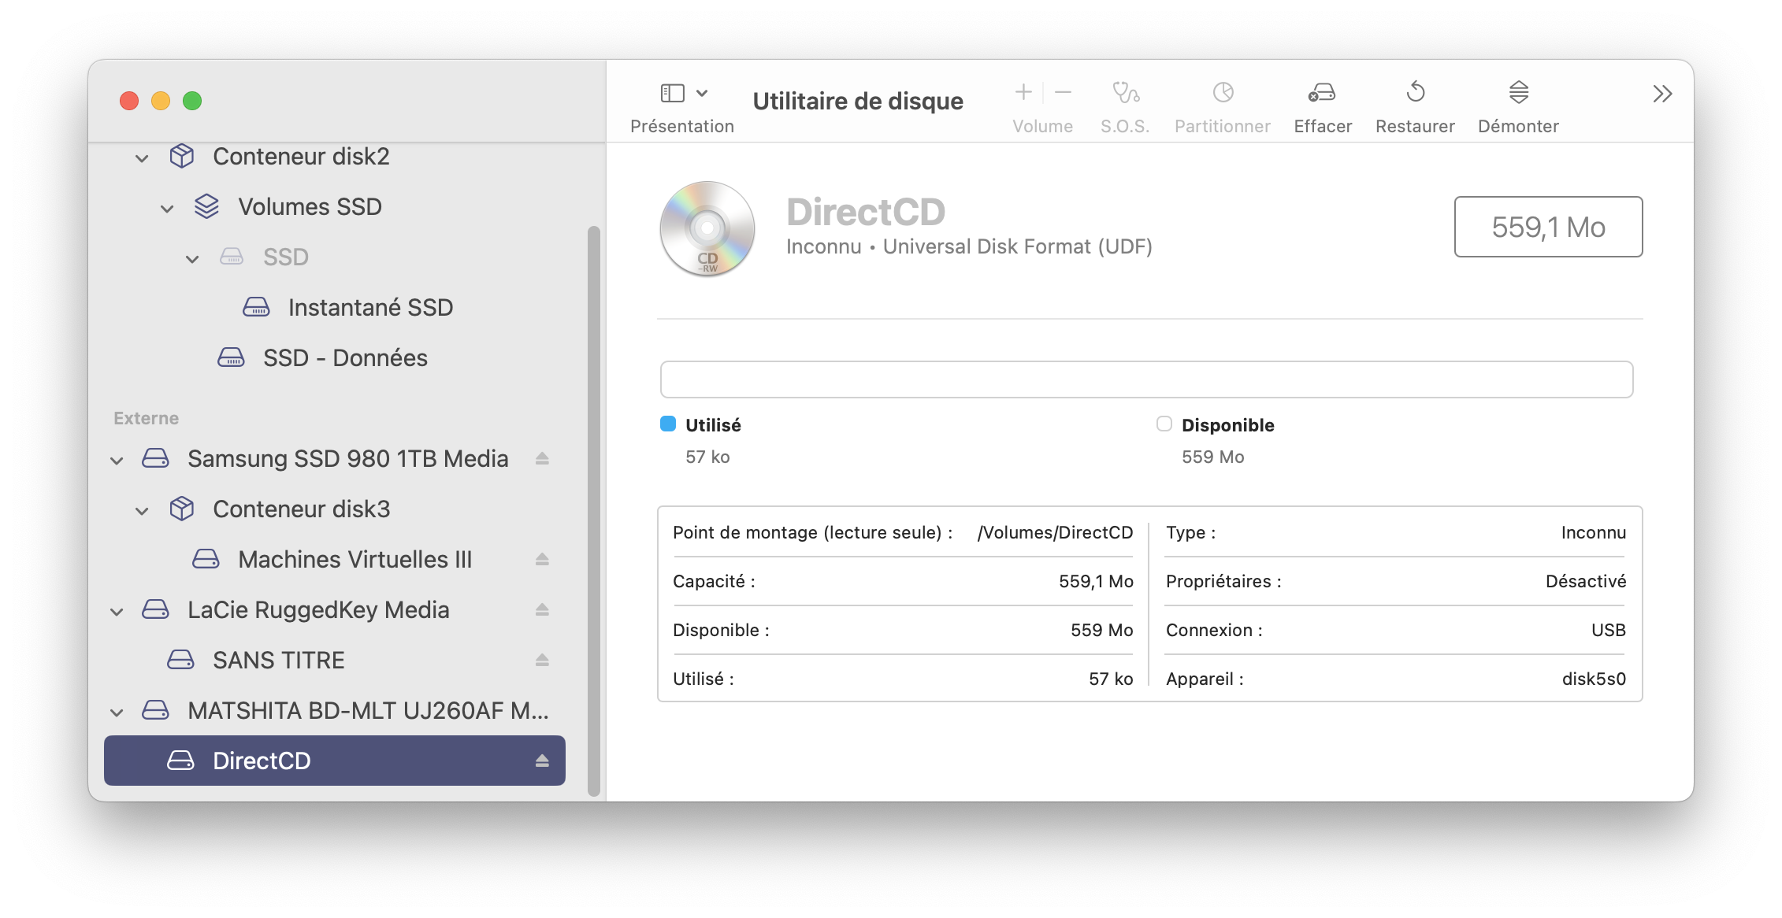Eject Samsung SSD 980 1TB Media

coord(542,458)
